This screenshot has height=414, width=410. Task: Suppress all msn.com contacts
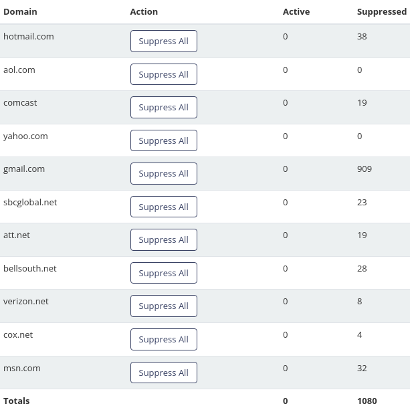164,373
